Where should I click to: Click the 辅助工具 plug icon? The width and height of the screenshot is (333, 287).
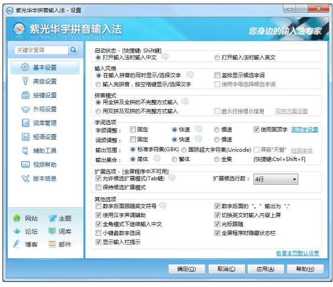pyautogui.click(x=25, y=151)
